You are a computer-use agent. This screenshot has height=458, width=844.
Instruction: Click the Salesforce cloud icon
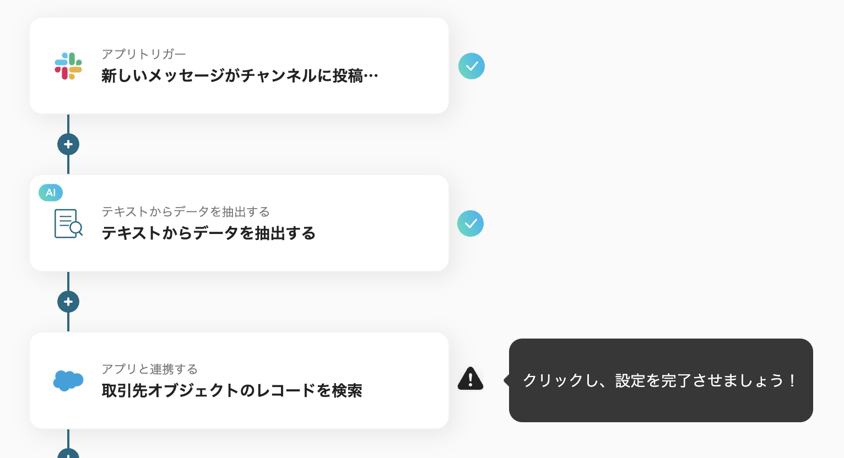(68, 380)
